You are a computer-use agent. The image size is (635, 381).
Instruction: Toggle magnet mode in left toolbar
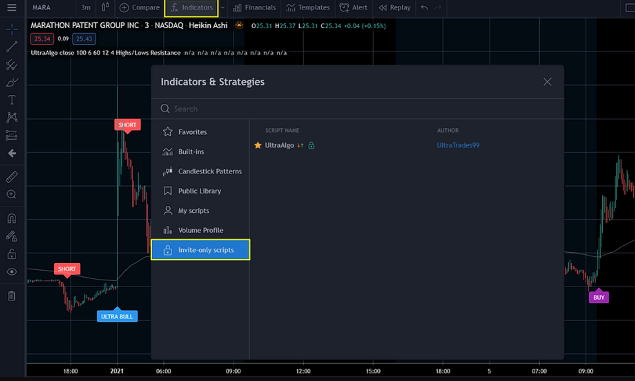12,218
